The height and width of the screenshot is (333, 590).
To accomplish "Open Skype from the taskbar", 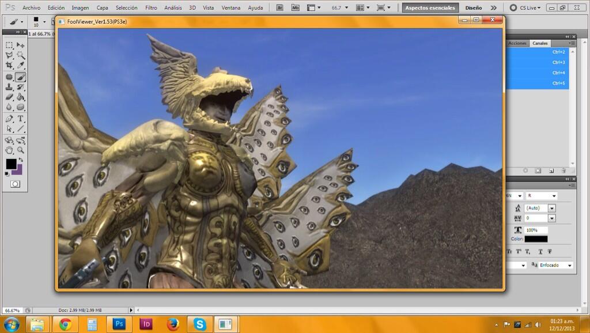I will point(199,324).
